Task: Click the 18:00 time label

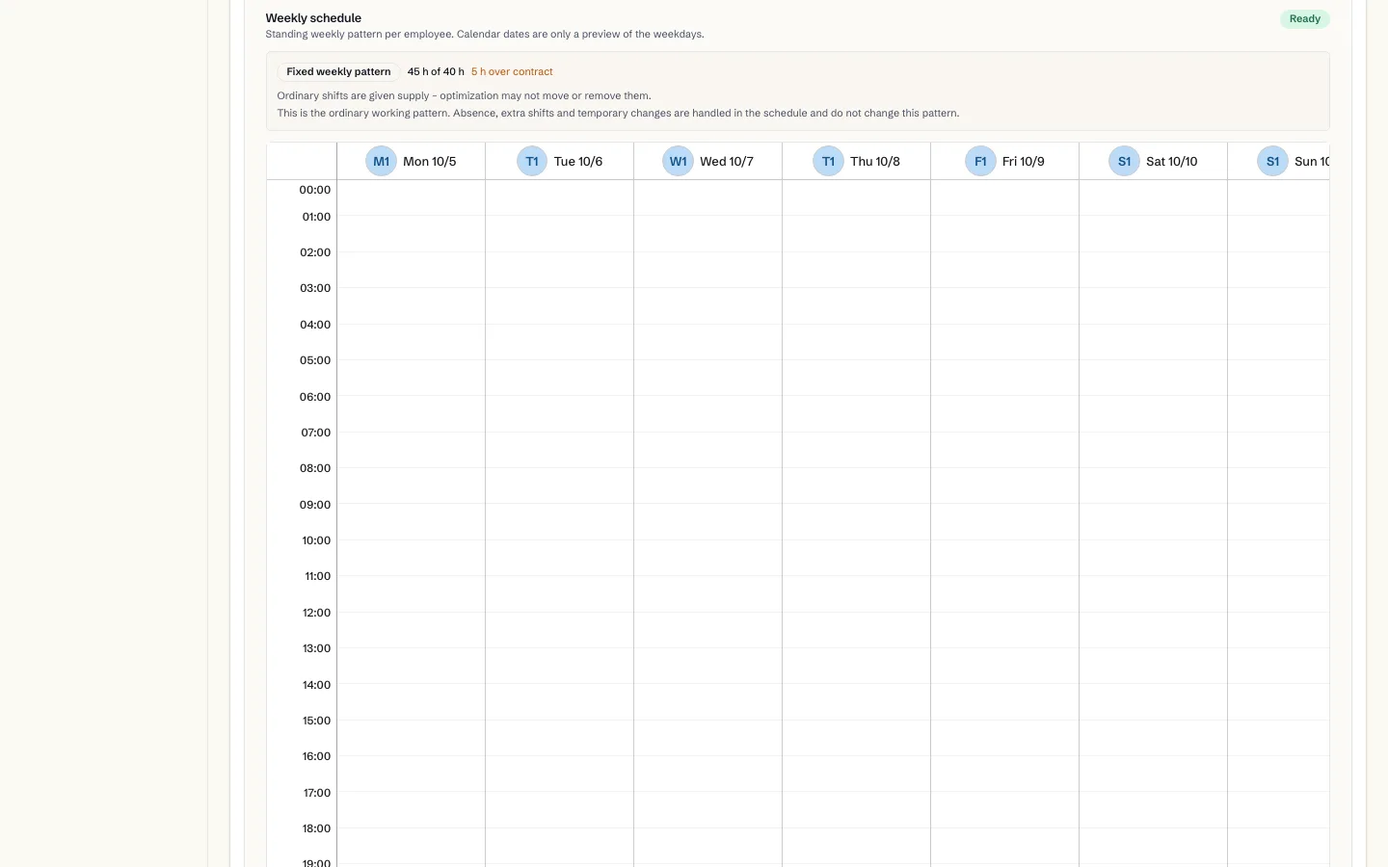Action: point(316,828)
